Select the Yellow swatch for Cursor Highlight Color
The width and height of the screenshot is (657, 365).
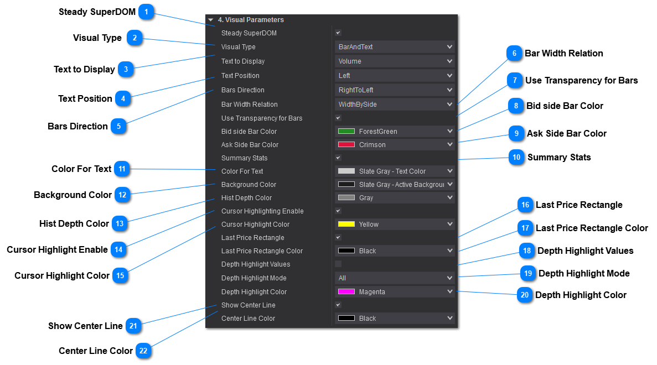346,225
